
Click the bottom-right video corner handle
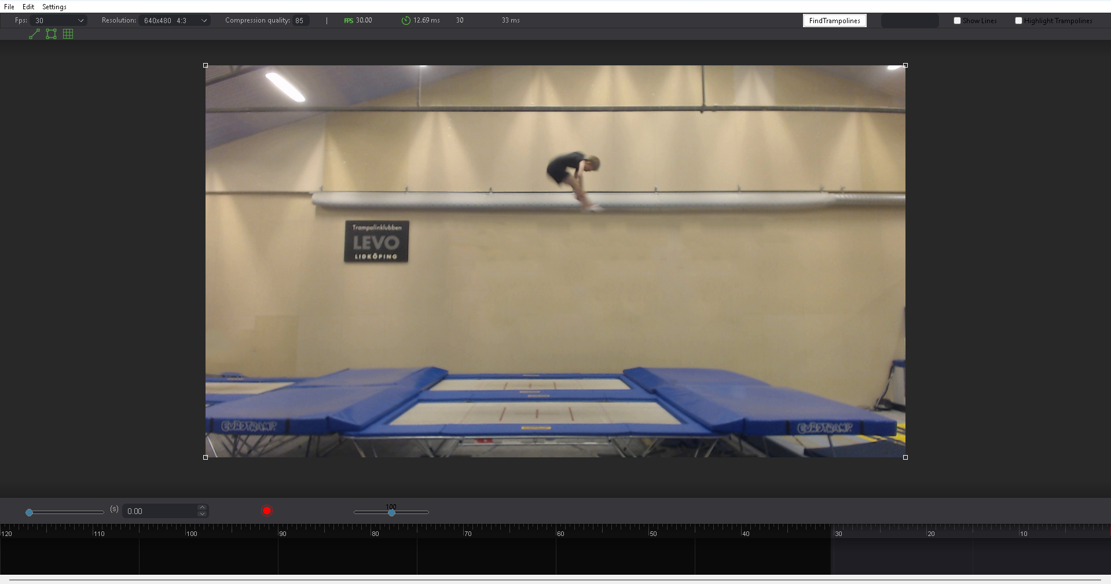click(x=905, y=457)
